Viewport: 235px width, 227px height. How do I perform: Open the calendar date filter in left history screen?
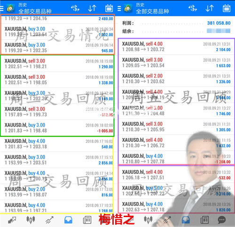(109, 8)
